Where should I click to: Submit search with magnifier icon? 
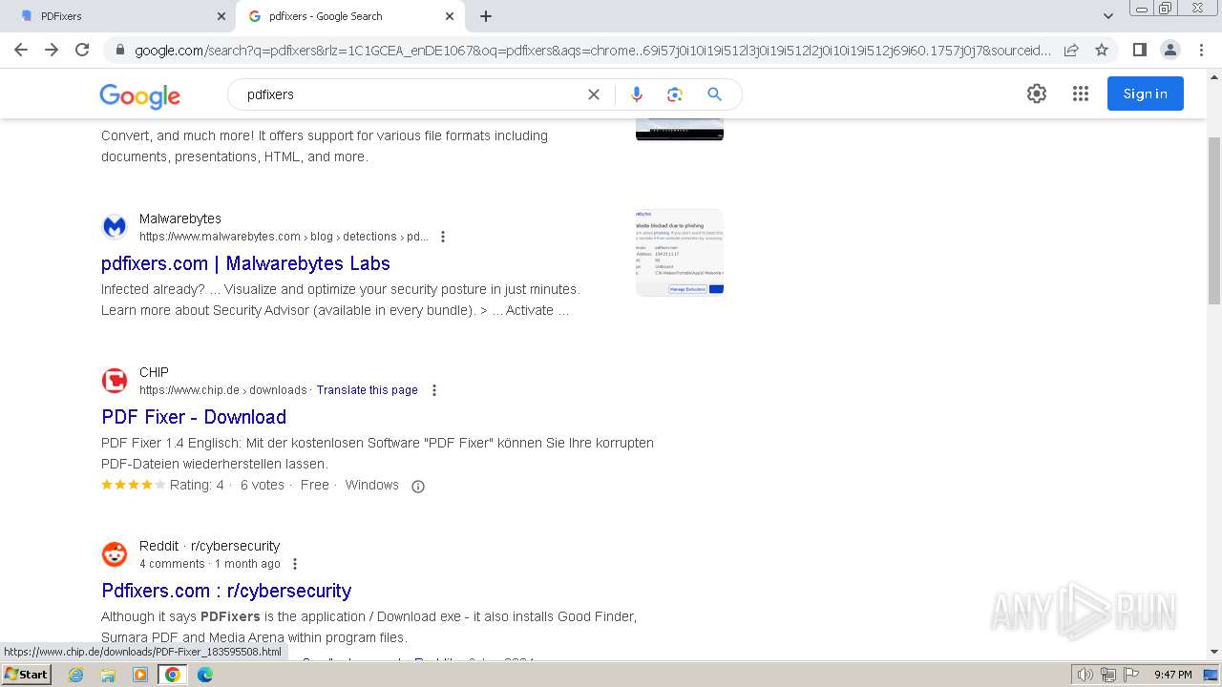[x=714, y=94]
